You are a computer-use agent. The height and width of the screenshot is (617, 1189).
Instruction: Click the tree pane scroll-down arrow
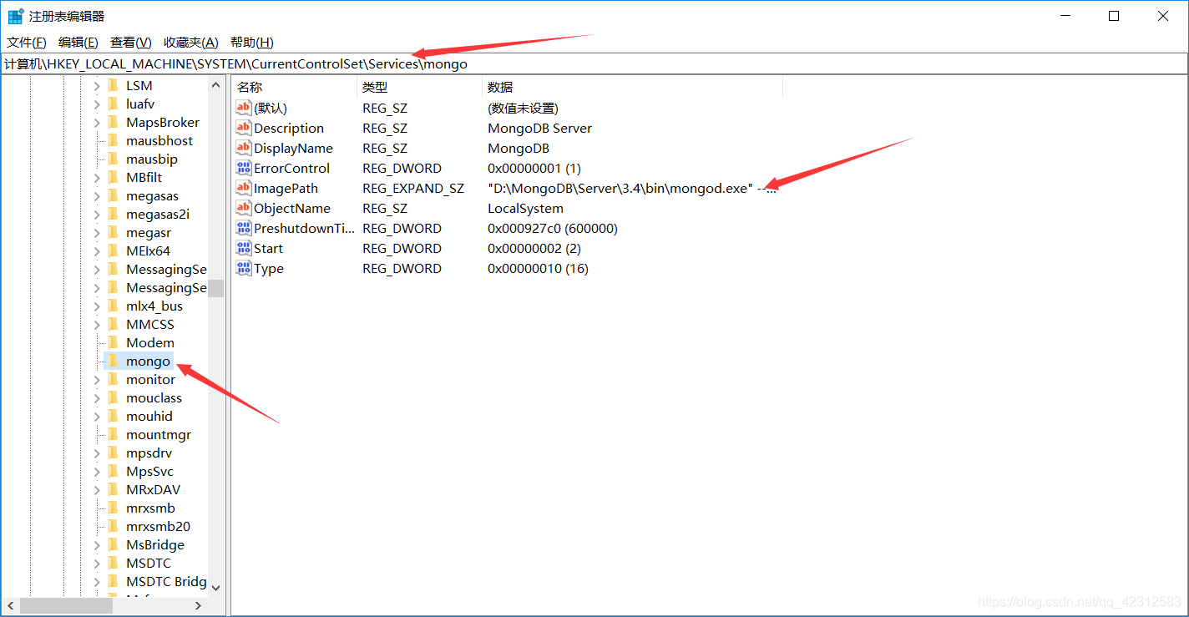(216, 587)
